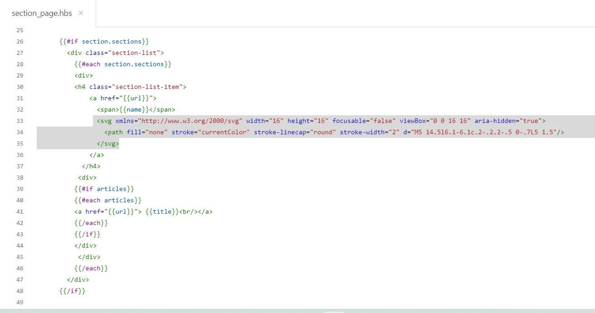Click the stroke="currentColor" attribute
The width and height of the screenshot is (595, 313).
click(x=211, y=132)
